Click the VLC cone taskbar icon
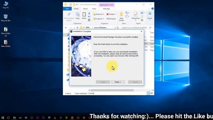The width and height of the screenshot is (213, 120). (x=55, y=118)
